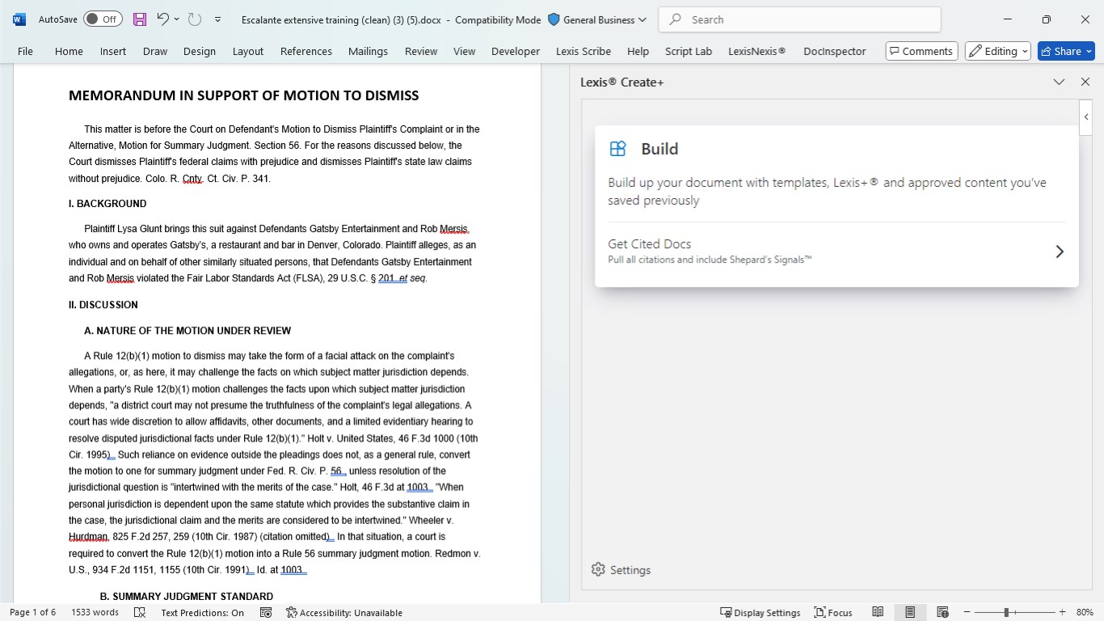Open Get Cited Docs

(836, 251)
